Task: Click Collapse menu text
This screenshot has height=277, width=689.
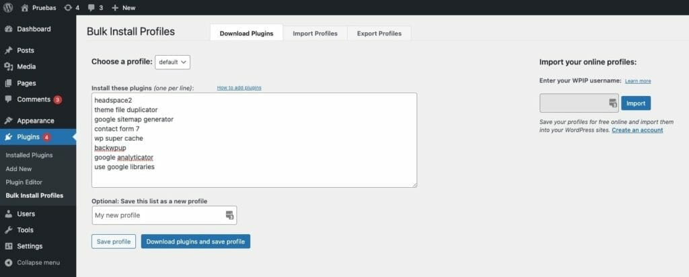Action: click(38, 262)
